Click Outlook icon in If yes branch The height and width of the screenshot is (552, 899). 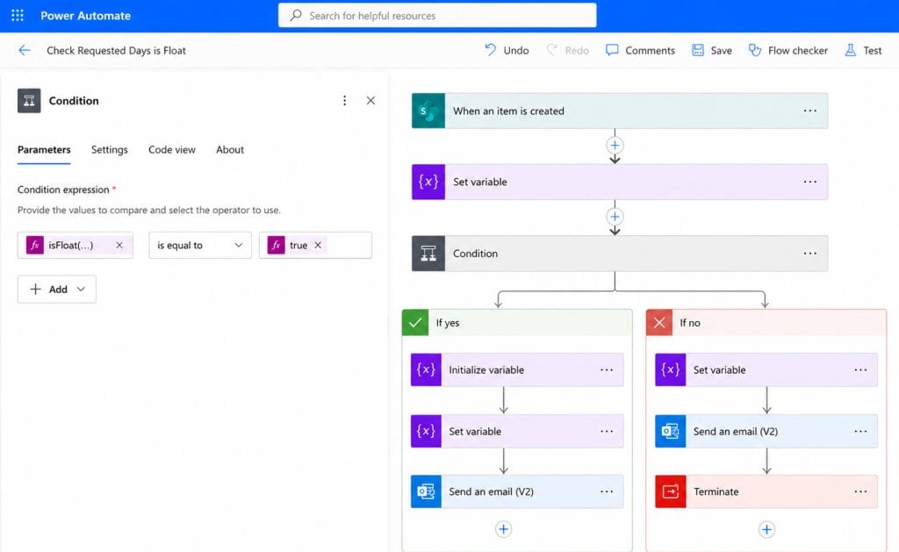426,491
